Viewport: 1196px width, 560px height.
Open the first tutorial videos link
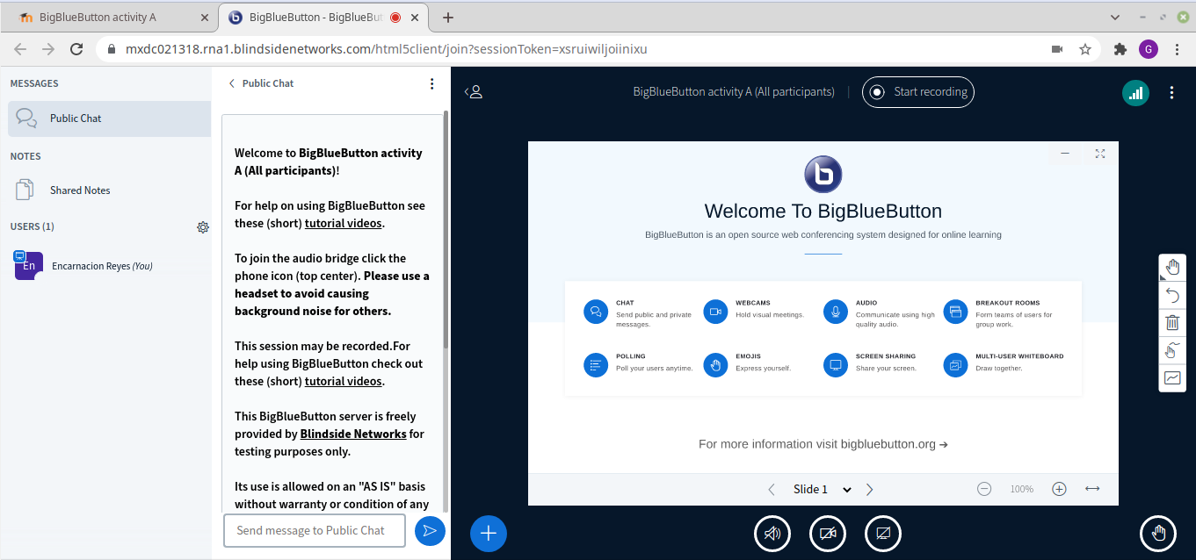tap(344, 223)
